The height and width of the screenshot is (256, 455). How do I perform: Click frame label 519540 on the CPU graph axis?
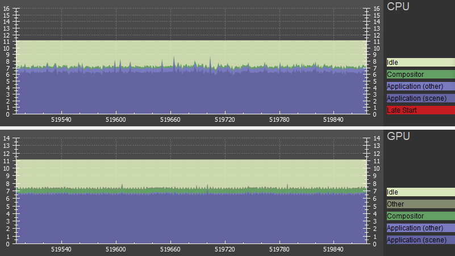pos(61,120)
